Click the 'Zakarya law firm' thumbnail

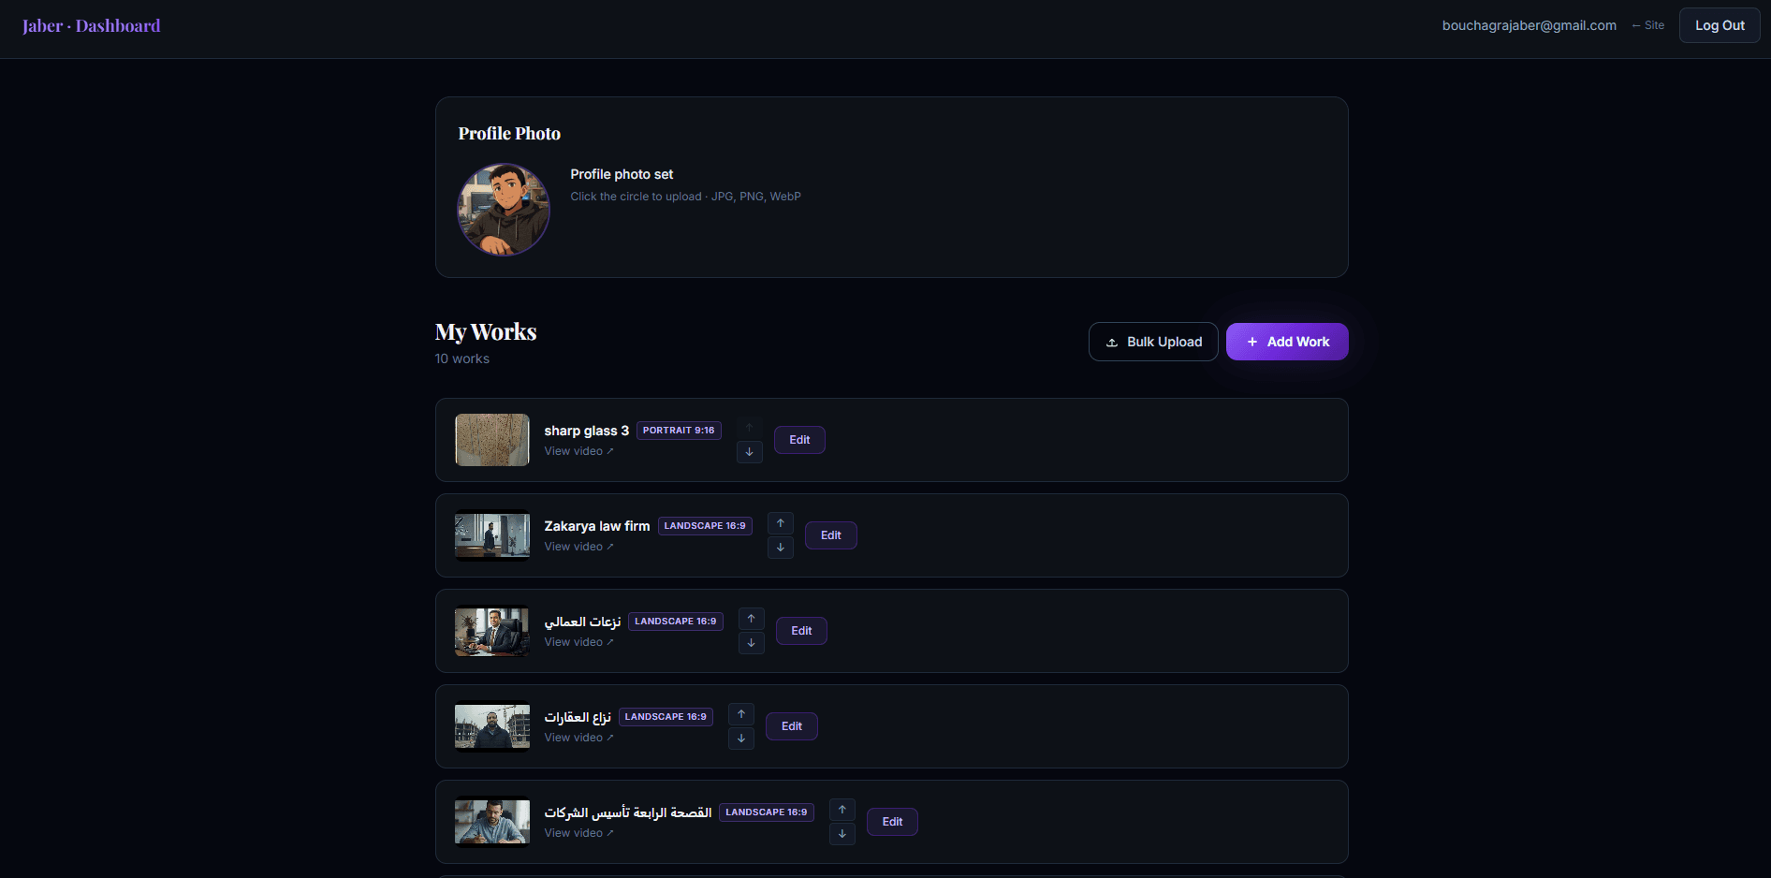[492, 535]
